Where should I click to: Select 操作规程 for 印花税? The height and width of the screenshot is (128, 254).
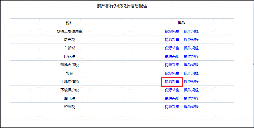[191, 57]
